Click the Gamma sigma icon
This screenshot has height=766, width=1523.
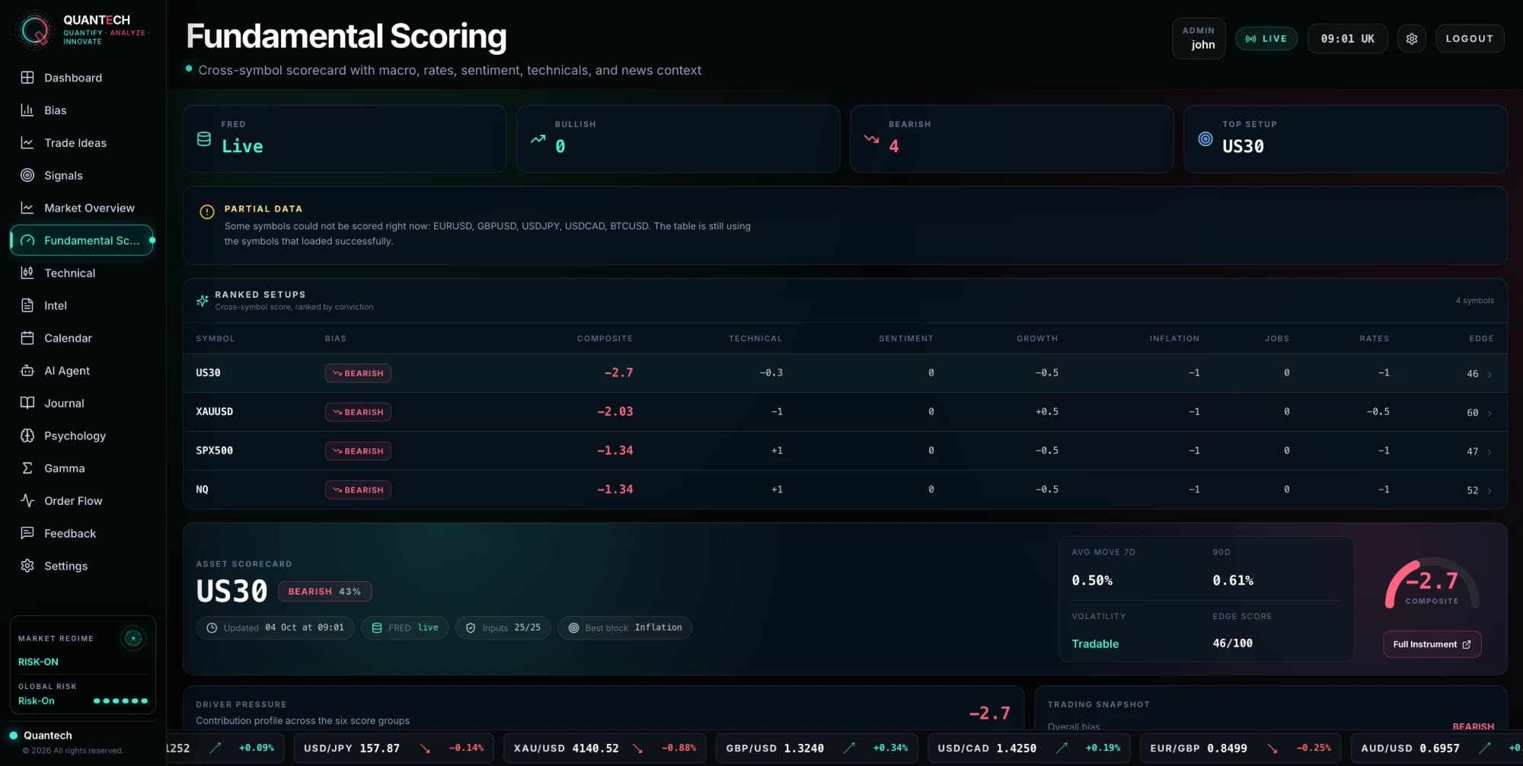(27, 468)
